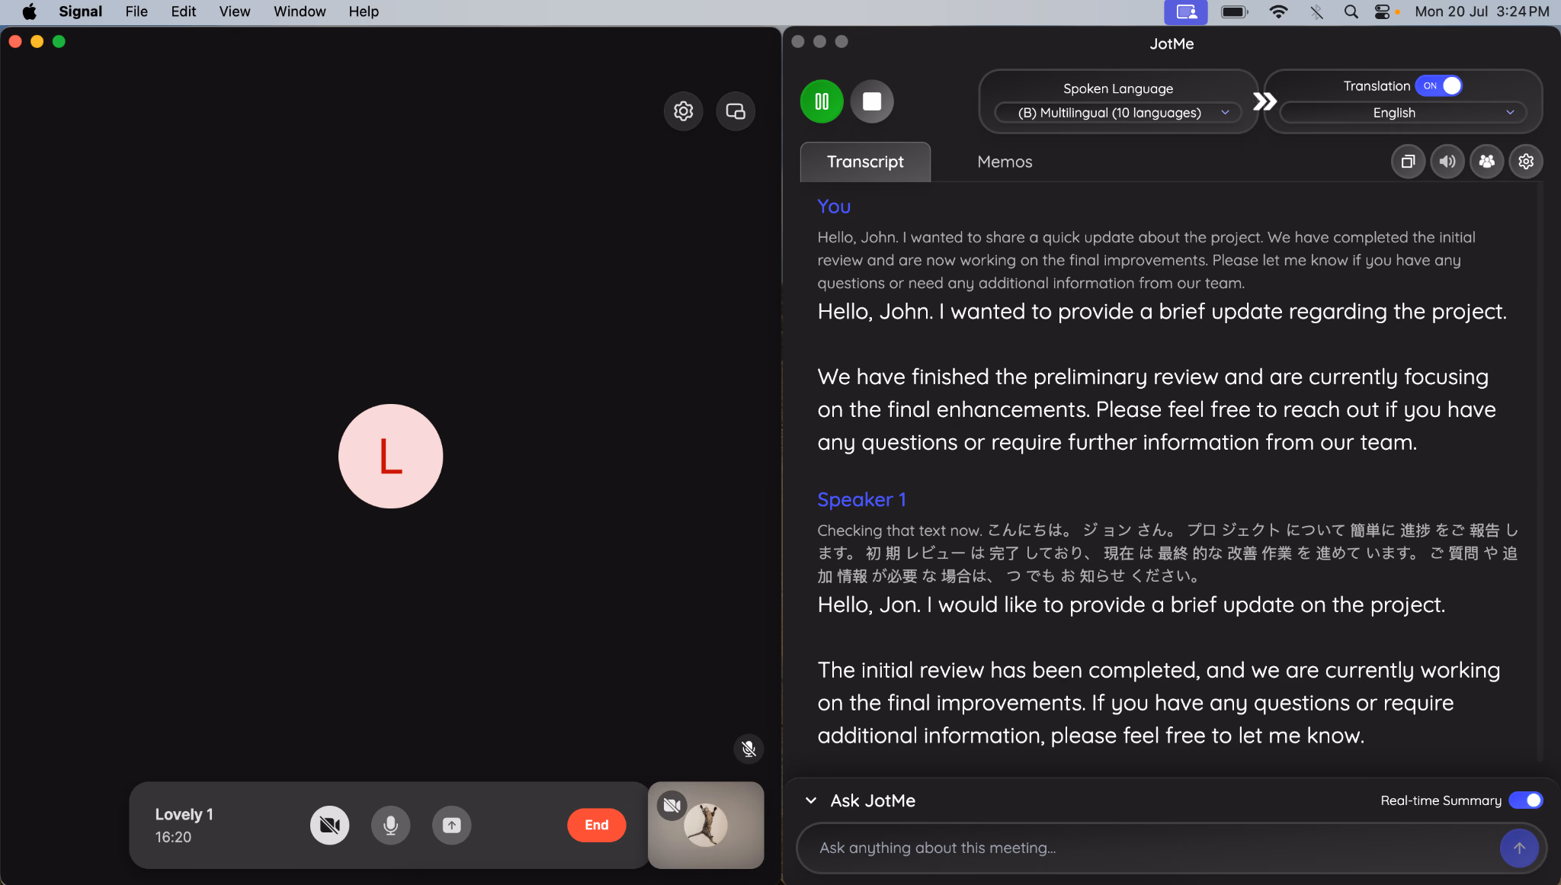Open the Window menu
Viewport: 1561px width, 885px height.
click(300, 11)
